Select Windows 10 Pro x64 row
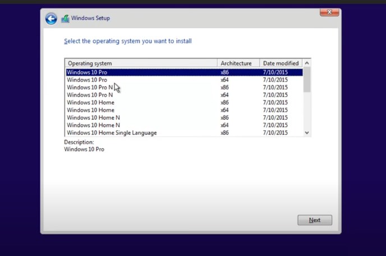This screenshot has width=386, height=256. tap(185, 80)
